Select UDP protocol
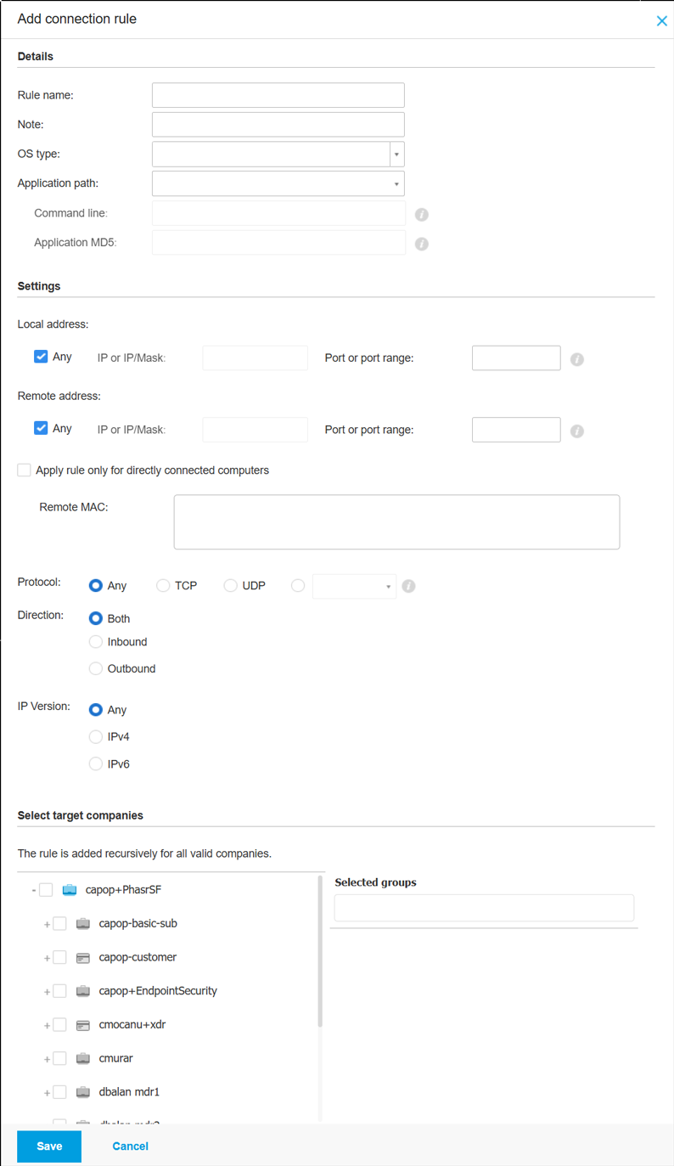 [230, 585]
